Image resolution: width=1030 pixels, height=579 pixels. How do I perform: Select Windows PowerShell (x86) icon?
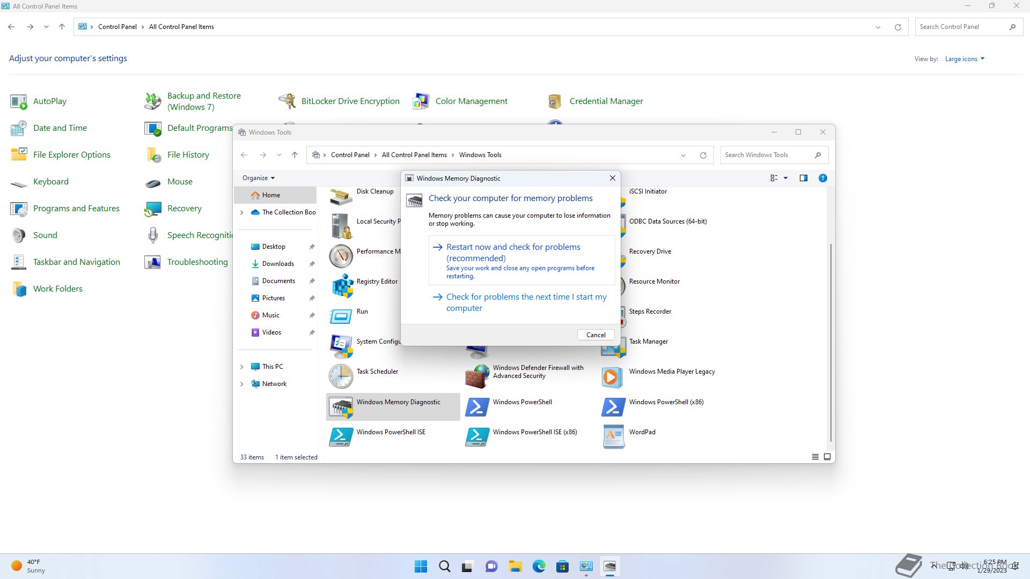pyautogui.click(x=613, y=406)
